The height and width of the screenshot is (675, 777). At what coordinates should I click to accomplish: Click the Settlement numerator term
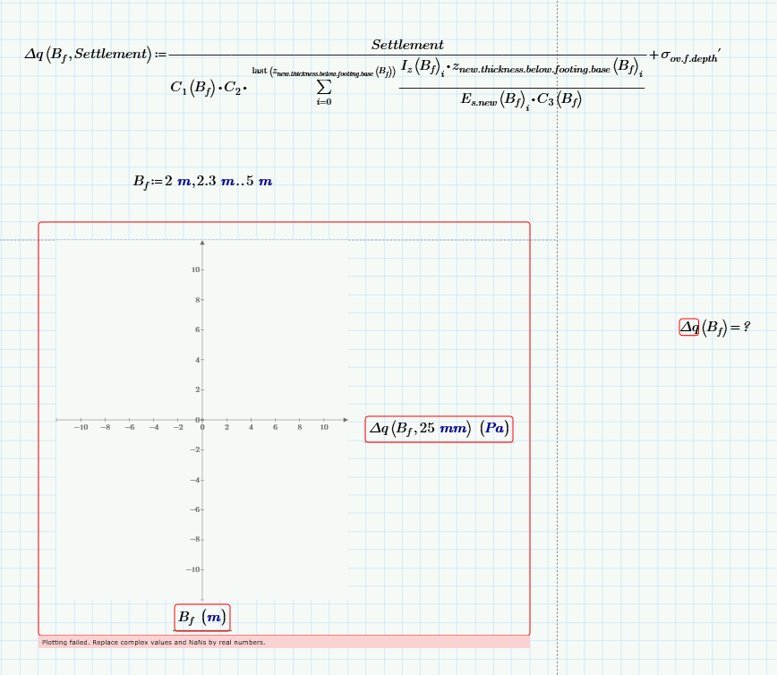(407, 44)
